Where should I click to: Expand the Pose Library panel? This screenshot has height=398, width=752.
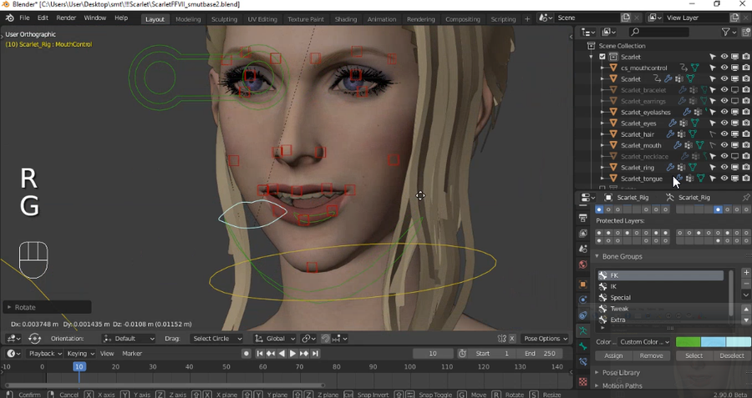597,372
